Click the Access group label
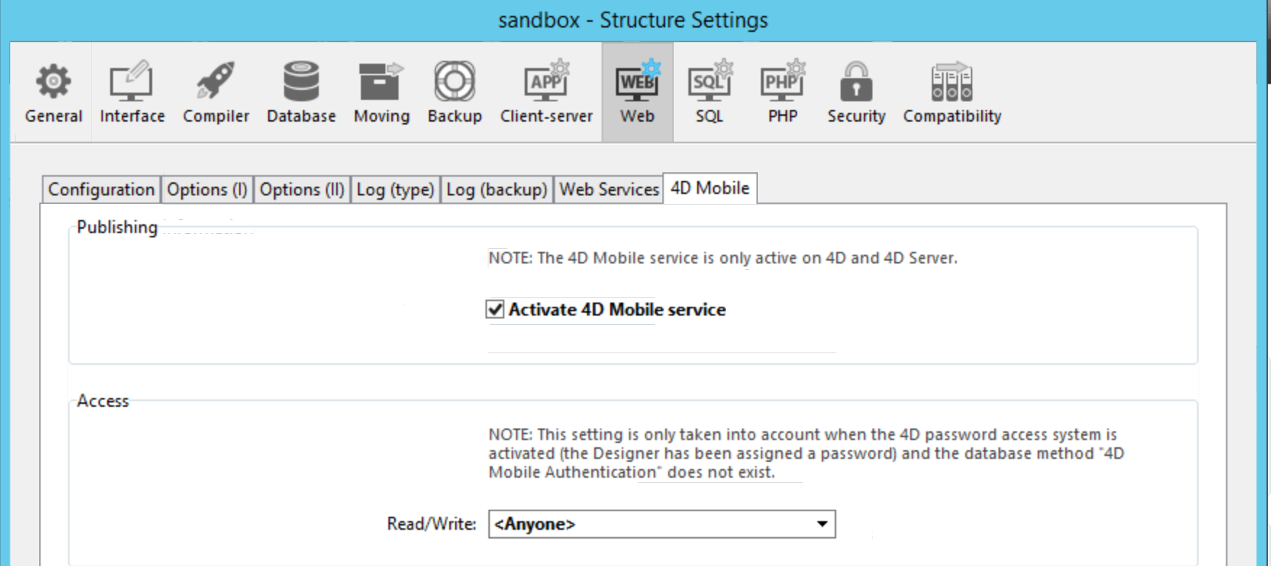 click(103, 401)
